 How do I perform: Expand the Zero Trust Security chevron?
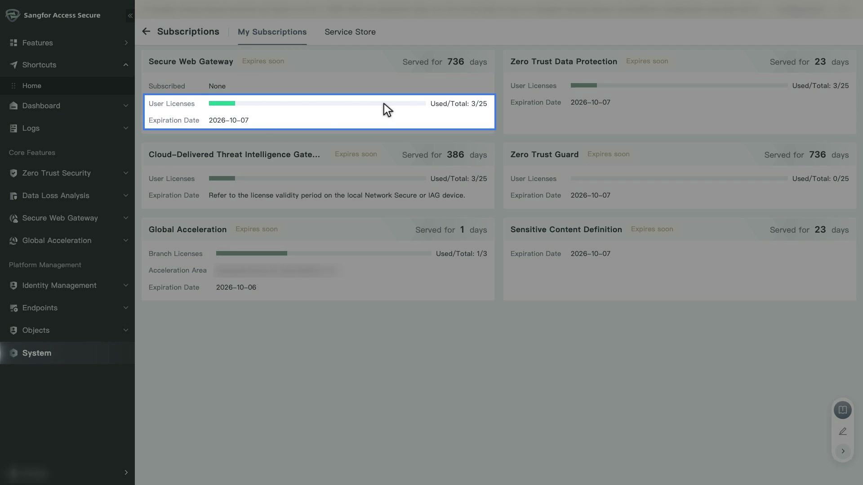point(126,173)
